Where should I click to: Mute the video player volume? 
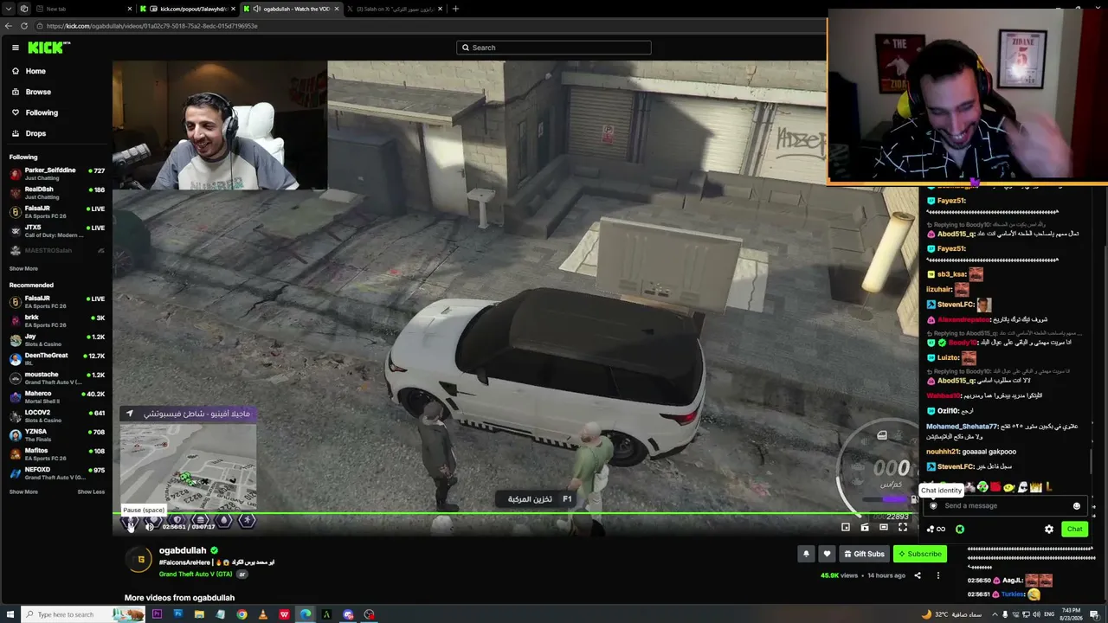[150, 526]
